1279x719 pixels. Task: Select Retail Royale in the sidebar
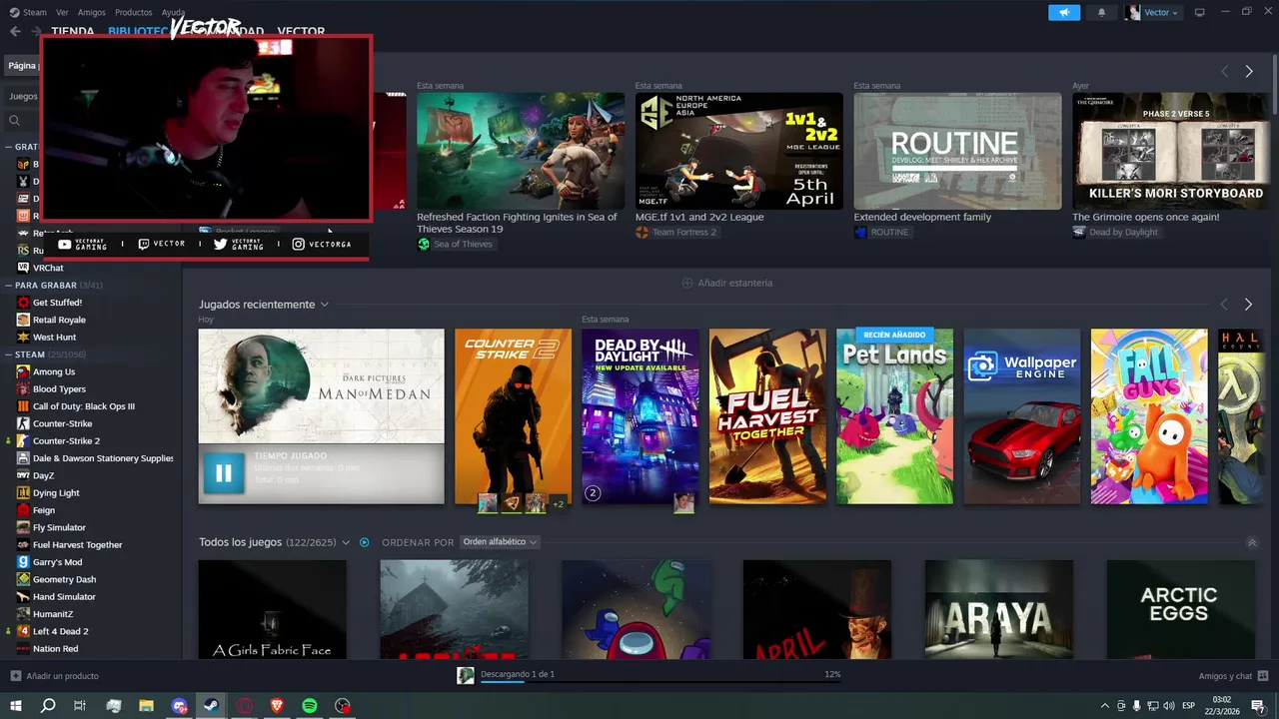(59, 320)
